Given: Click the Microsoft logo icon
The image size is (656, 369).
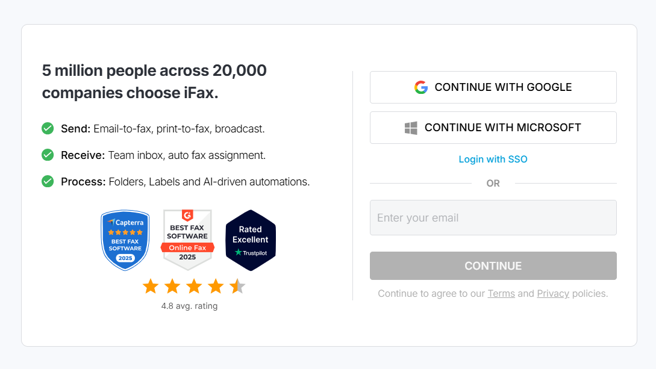Looking at the screenshot, I should click(x=411, y=128).
